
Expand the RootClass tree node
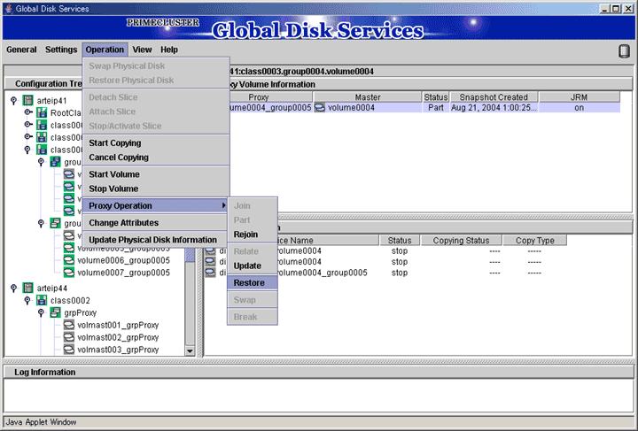click(x=27, y=112)
